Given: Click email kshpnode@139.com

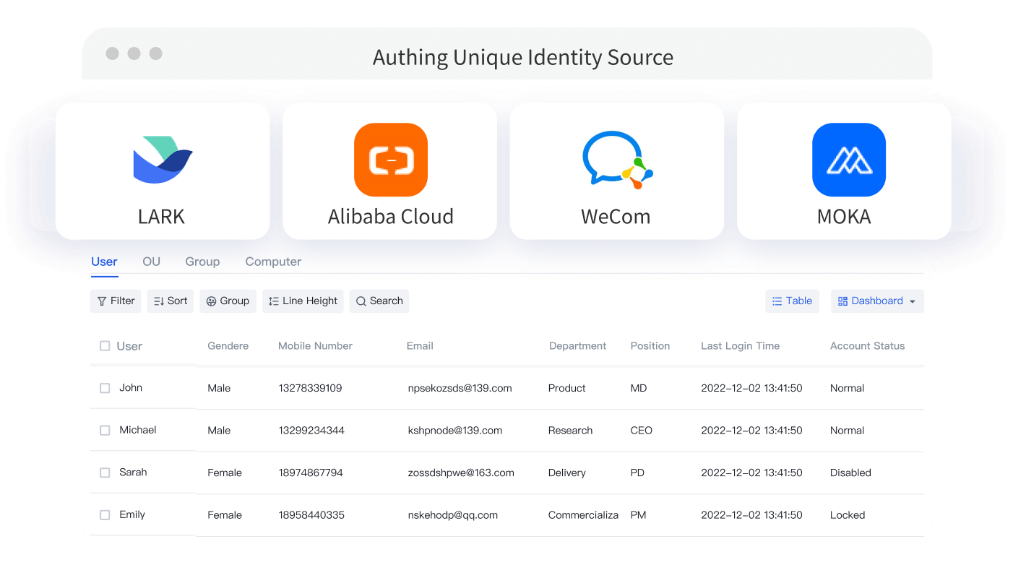Looking at the screenshot, I should [454, 431].
